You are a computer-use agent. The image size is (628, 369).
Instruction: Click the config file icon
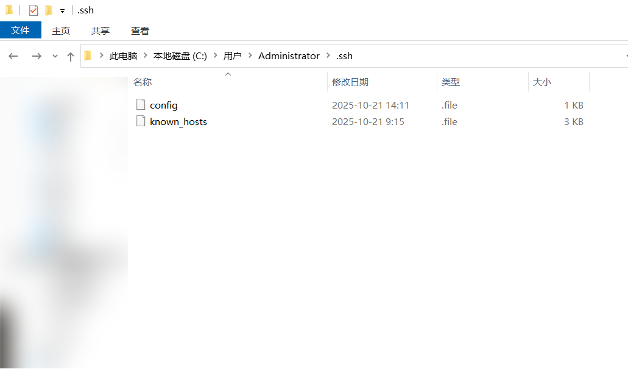(x=141, y=105)
